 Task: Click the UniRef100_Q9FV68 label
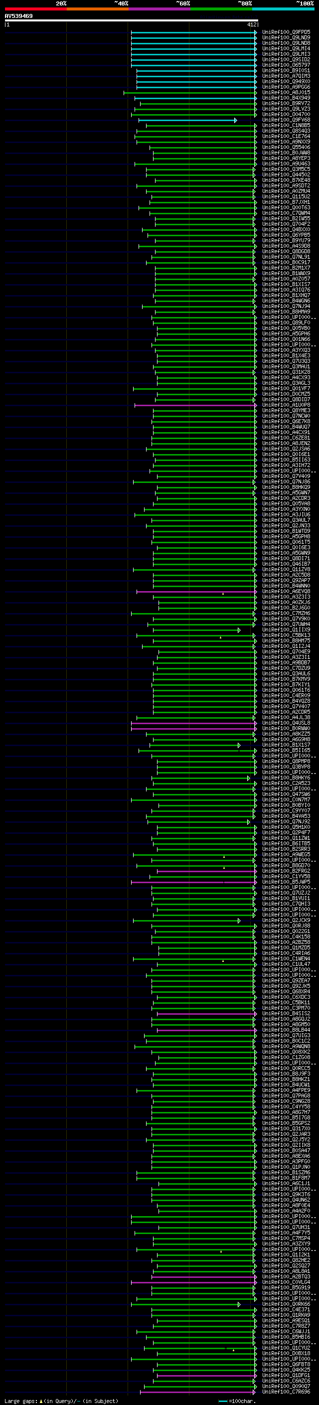coord(286,120)
